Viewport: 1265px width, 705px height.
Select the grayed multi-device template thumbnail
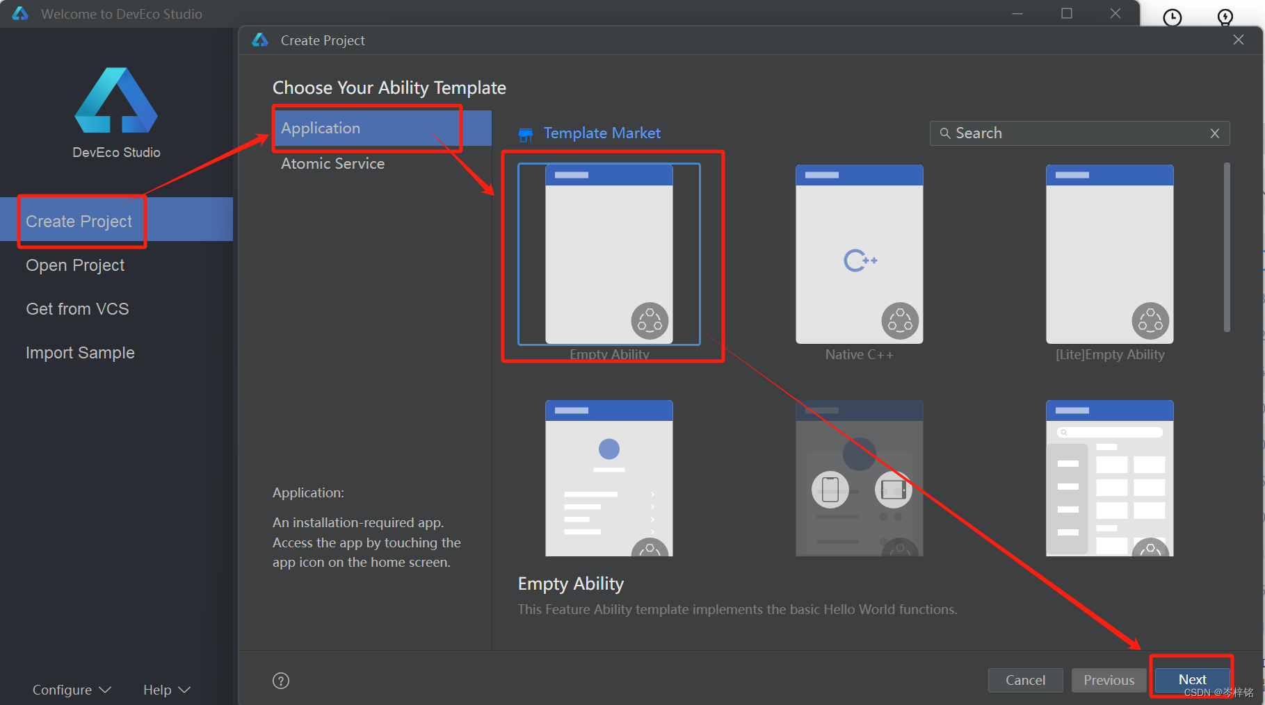point(860,478)
